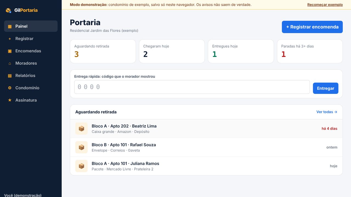
Task: Click the Assinatura star icon
Action: click(10, 100)
